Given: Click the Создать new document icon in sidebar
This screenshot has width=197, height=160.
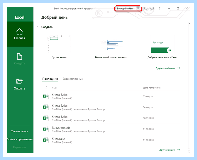Looking at the screenshot, I should click(19, 57).
